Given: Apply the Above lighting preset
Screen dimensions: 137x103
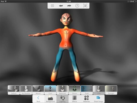Looking at the screenshot, I should coord(38,90).
